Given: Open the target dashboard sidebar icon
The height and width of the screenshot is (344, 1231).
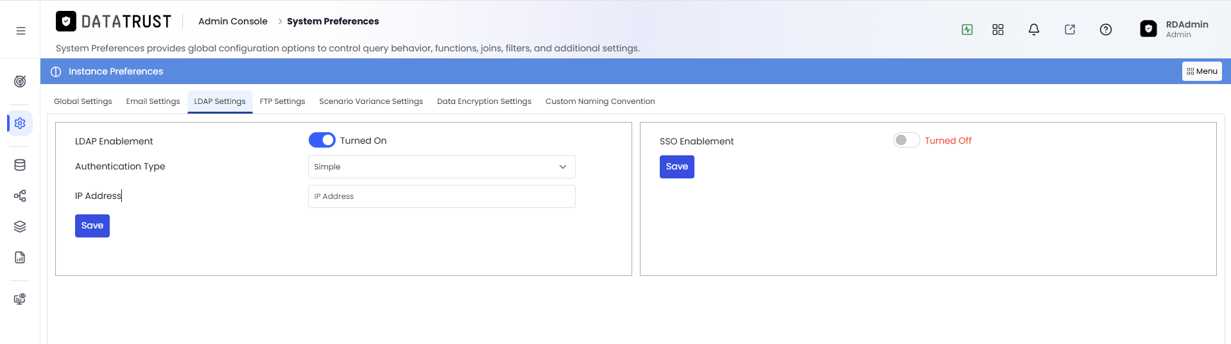Looking at the screenshot, I should (x=20, y=82).
